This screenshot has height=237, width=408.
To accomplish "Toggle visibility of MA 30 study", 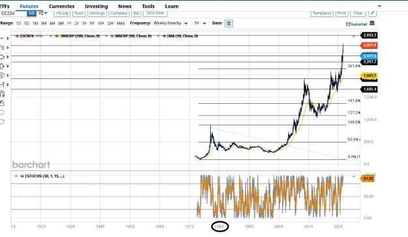I will pyautogui.click(x=165, y=36).
